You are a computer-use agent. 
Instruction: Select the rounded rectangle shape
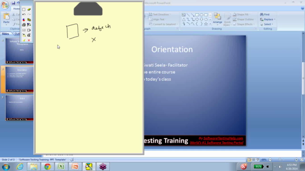coord(206,15)
